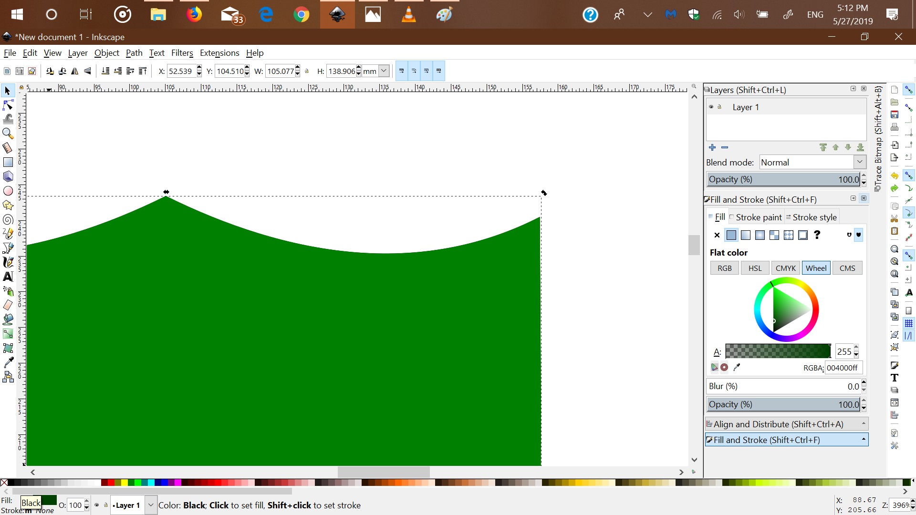Open the Extensions menu

[219, 53]
